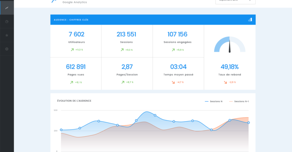Click the bounce rate gauge dial

(229, 44)
